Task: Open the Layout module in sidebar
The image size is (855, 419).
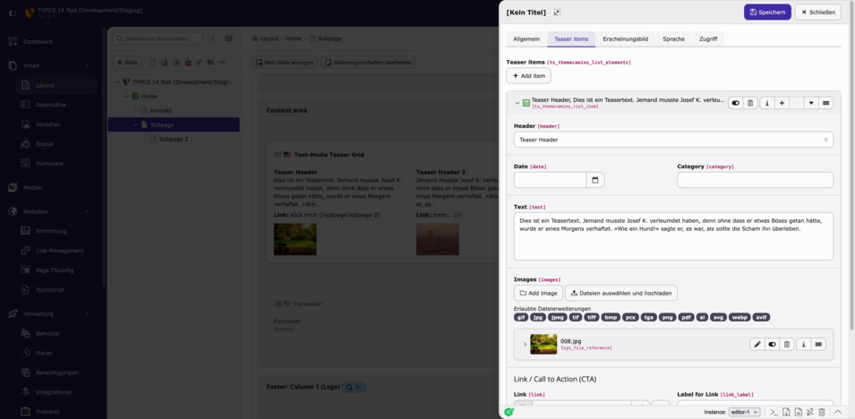Action: point(56,85)
